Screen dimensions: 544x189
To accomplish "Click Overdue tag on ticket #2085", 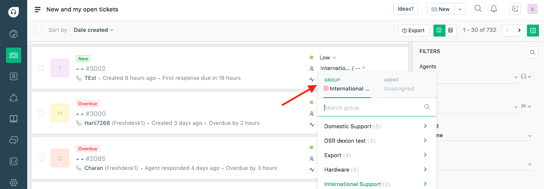I will 88,149.
